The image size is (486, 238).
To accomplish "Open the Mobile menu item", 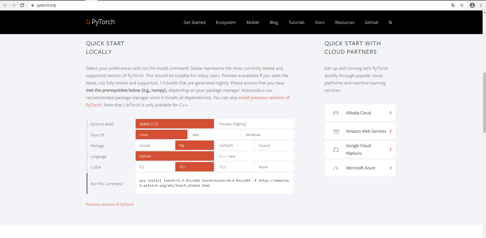I will tap(253, 23).
